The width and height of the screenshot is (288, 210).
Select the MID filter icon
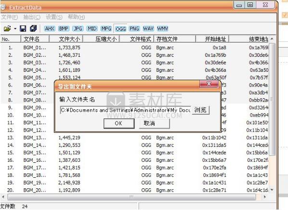[92, 29]
